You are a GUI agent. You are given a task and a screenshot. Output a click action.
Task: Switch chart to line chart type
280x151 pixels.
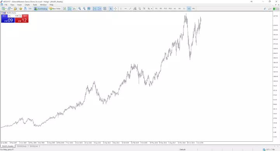[74, 9]
